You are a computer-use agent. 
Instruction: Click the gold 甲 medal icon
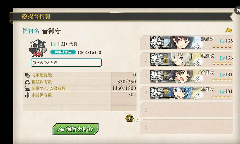coord(129,118)
